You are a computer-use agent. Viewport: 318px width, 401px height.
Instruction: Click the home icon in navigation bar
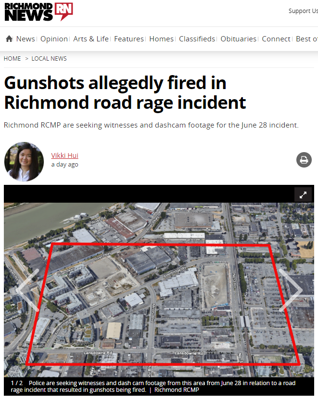pos(9,39)
